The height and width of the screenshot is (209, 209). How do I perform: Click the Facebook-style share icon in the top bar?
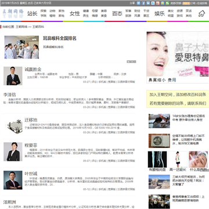click(143, 3)
